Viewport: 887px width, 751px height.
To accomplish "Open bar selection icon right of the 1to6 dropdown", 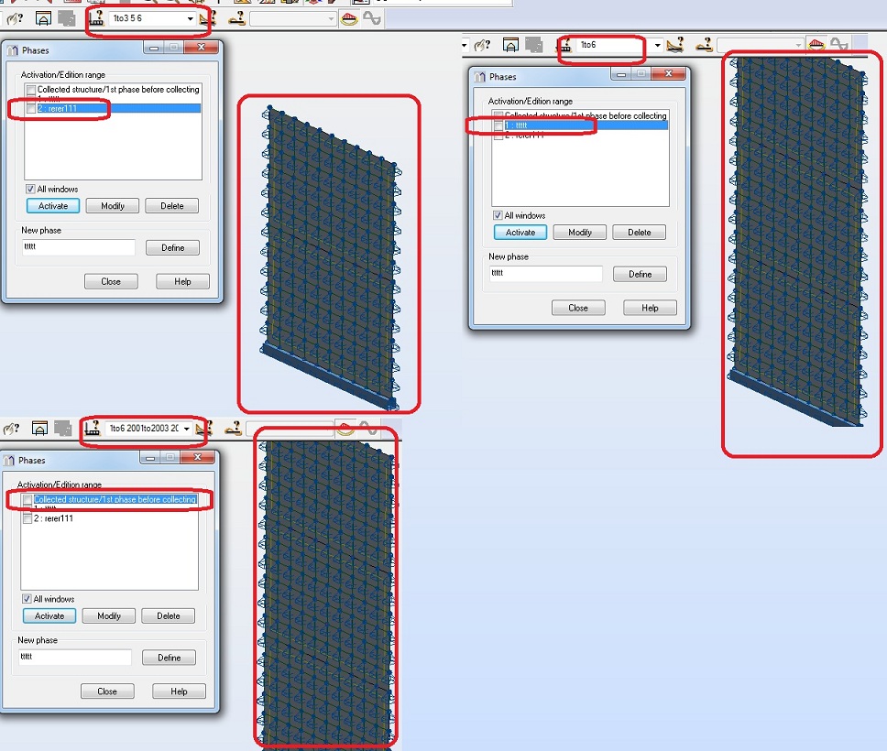I will 674,45.
